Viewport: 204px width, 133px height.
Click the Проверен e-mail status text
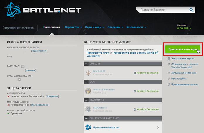pyautogui.click(x=16, y=113)
